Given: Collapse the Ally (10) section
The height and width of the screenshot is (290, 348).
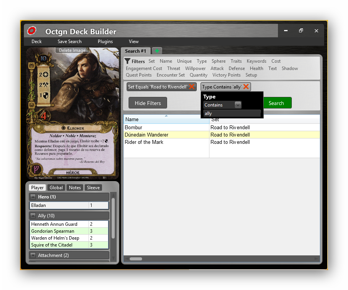Looking at the screenshot, I should [x=33, y=215].
